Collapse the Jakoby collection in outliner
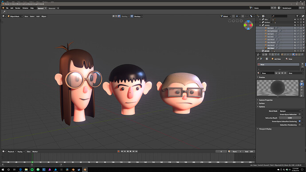Screen dimensions: 306x172 point(260,25)
